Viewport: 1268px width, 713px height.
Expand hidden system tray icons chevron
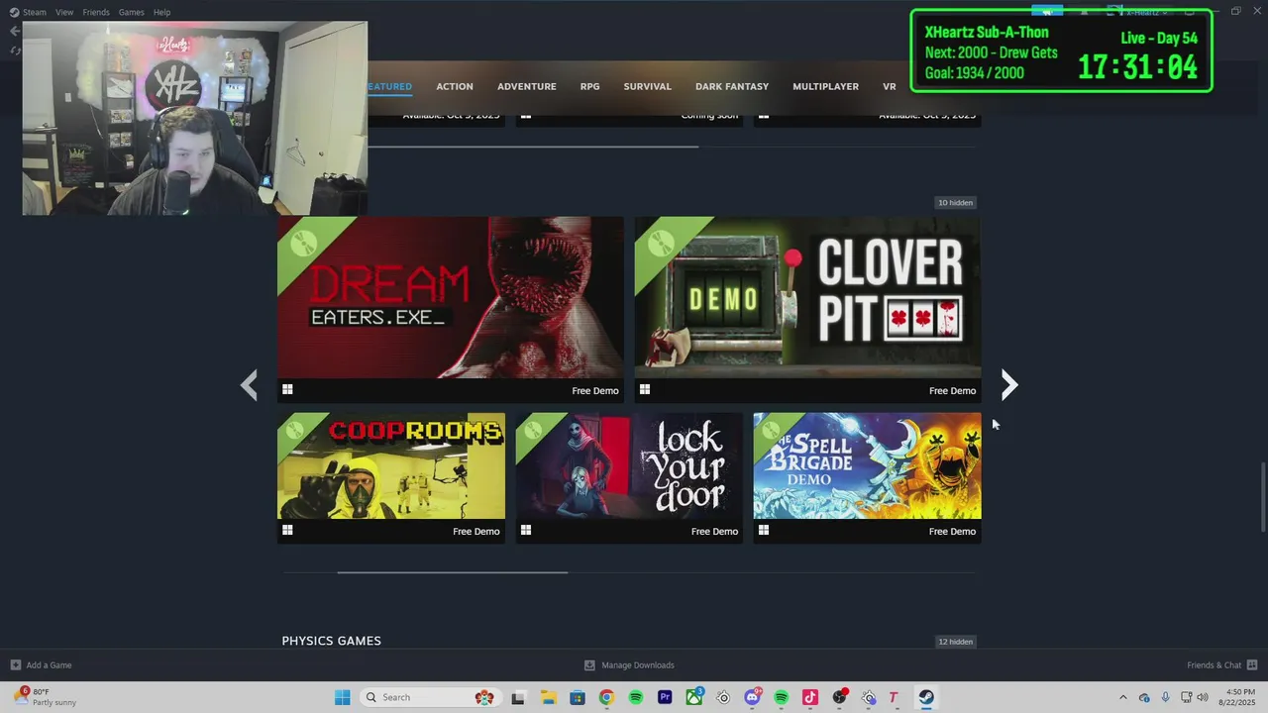pyautogui.click(x=1122, y=697)
